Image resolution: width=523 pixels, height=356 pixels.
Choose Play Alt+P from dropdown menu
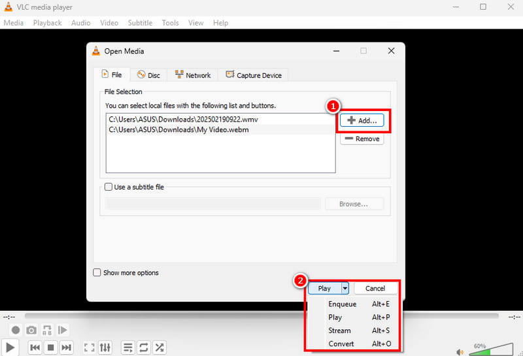(354, 317)
